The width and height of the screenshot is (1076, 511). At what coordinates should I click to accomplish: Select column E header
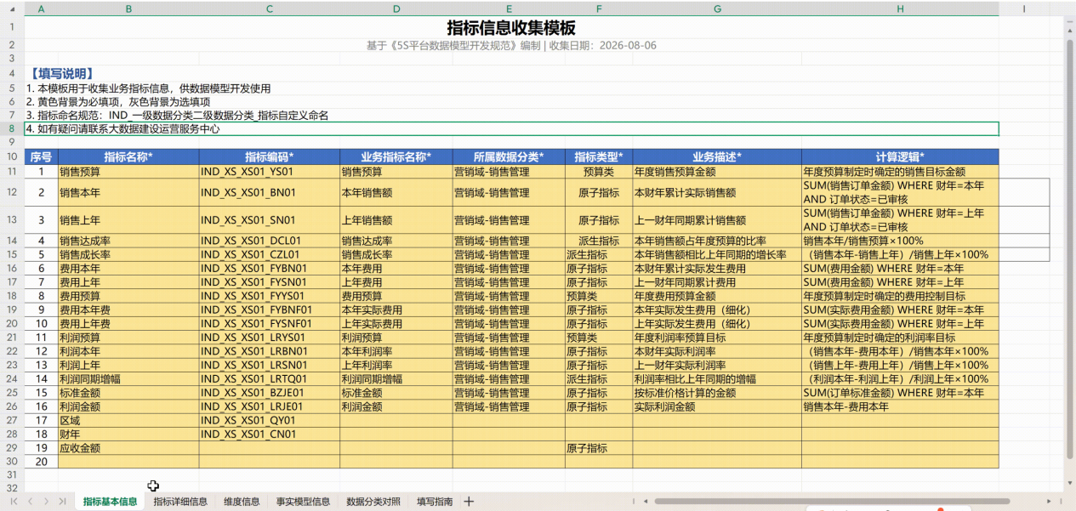[x=509, y=8]
